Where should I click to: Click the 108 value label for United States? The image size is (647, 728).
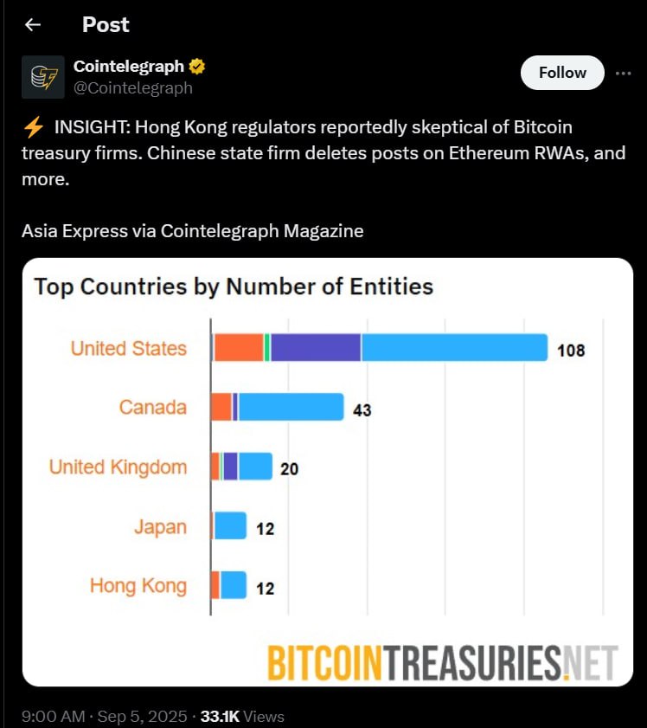571,351
